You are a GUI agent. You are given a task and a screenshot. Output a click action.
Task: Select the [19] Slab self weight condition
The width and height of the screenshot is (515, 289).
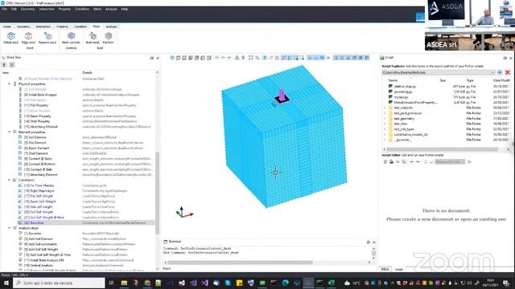tap(39, 207)
